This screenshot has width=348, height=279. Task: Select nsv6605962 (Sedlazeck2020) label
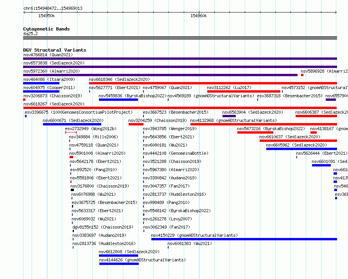click(296, 145)
